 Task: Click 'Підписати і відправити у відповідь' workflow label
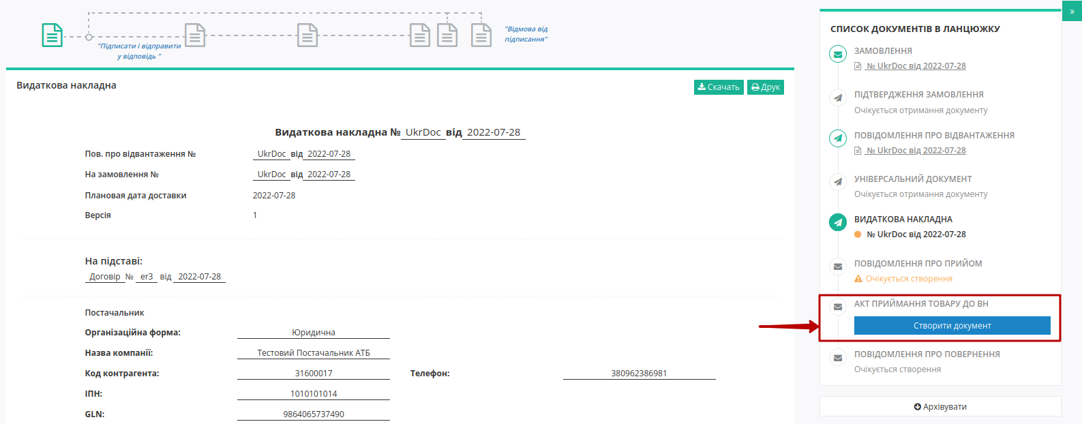[139, 51]
